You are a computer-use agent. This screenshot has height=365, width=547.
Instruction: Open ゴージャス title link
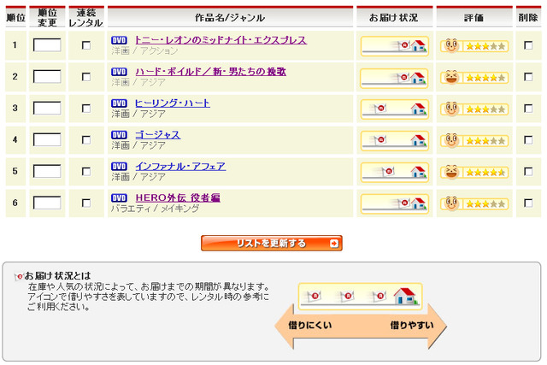[x=157, y=135]
